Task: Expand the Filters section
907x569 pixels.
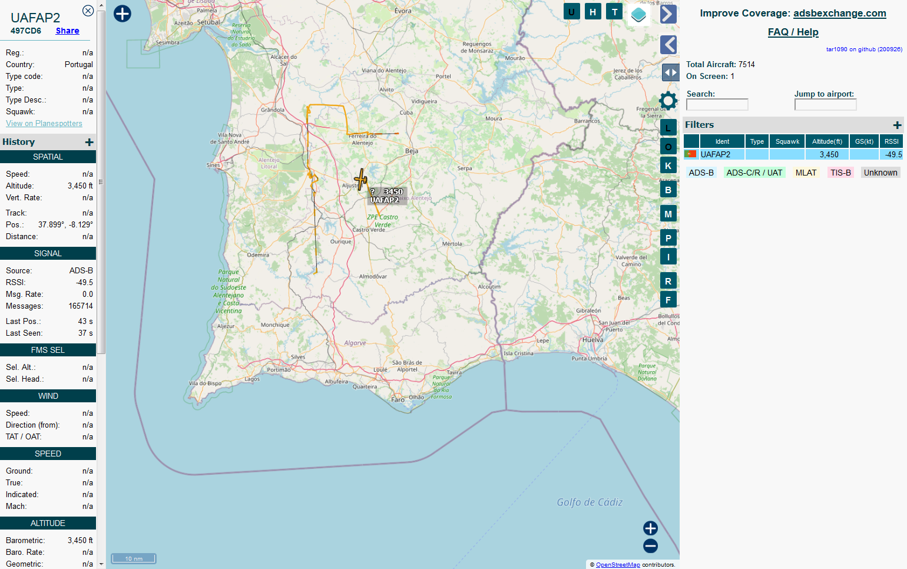Action: tap(897, 125)
